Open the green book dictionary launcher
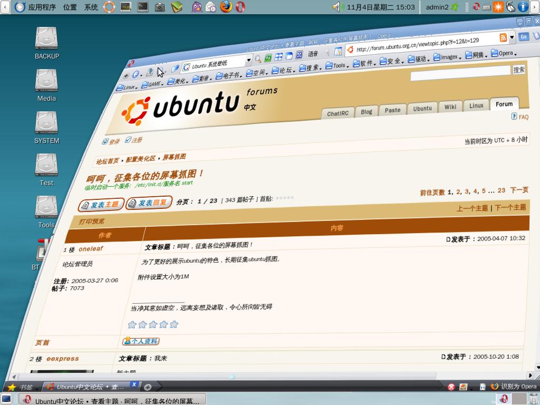This screenshot has width=540, height=405. click(177, 7)
